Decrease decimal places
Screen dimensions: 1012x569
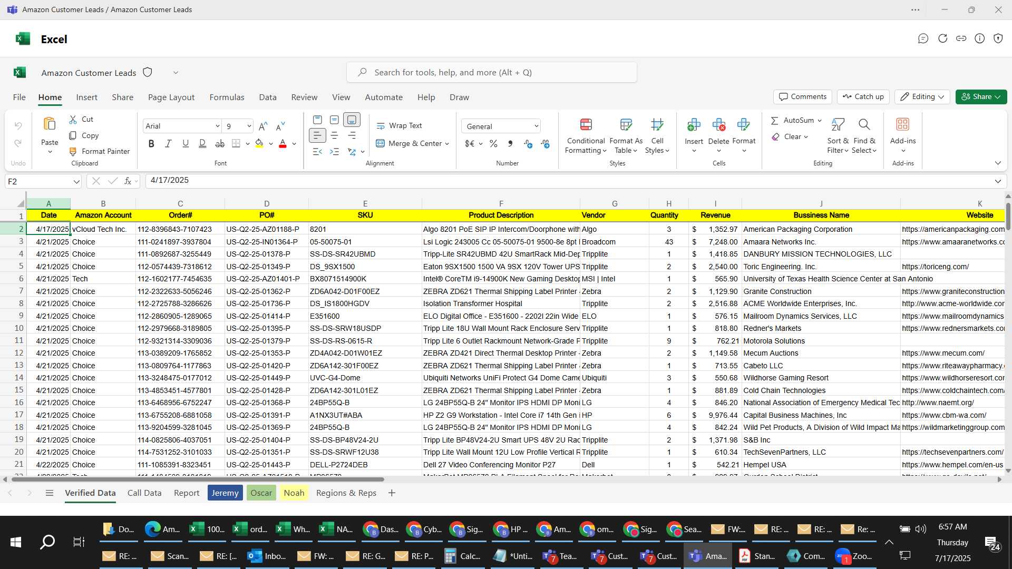tap(546, 144)
